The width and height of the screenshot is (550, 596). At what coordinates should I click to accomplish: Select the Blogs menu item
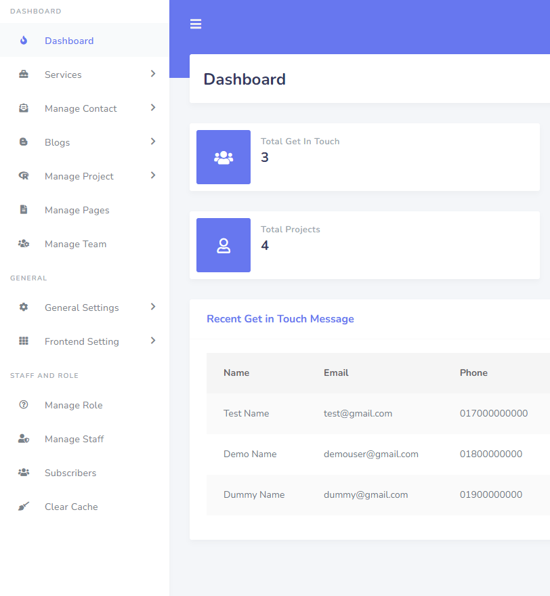point(57,142)
